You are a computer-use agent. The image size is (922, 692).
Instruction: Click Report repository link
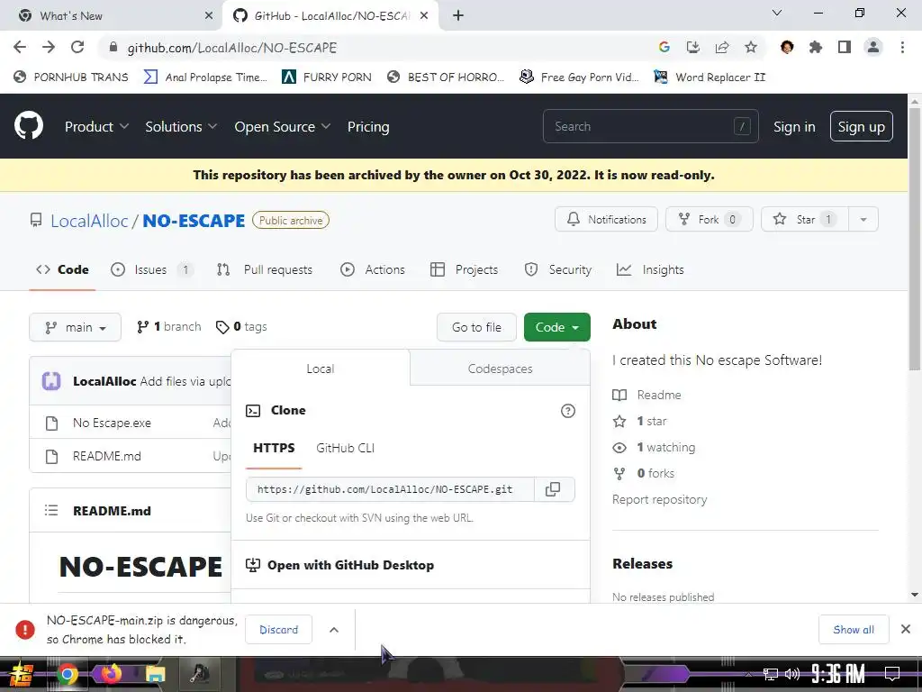659,499
